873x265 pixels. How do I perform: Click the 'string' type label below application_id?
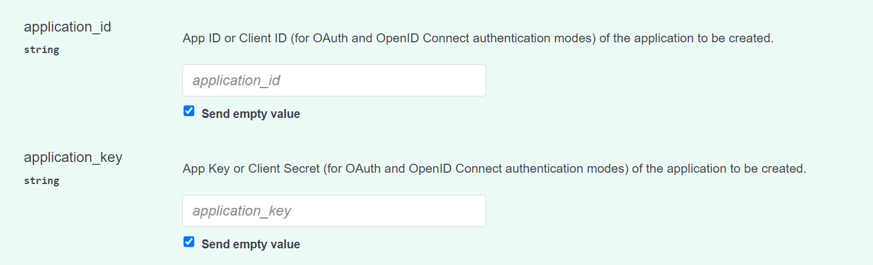pyautogui.click(x=41, y=50)
